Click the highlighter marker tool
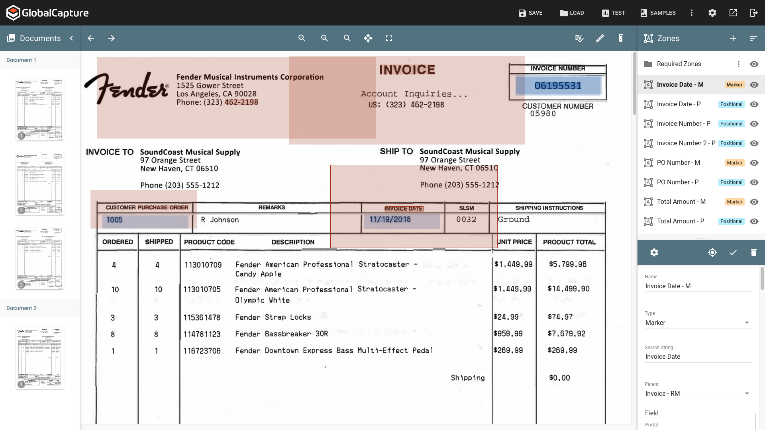This screenshot has width=765, height=430. click(x=621, y=38)
